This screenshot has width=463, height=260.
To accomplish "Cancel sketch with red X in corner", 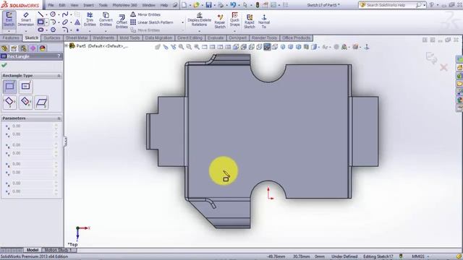I will 443,67.
